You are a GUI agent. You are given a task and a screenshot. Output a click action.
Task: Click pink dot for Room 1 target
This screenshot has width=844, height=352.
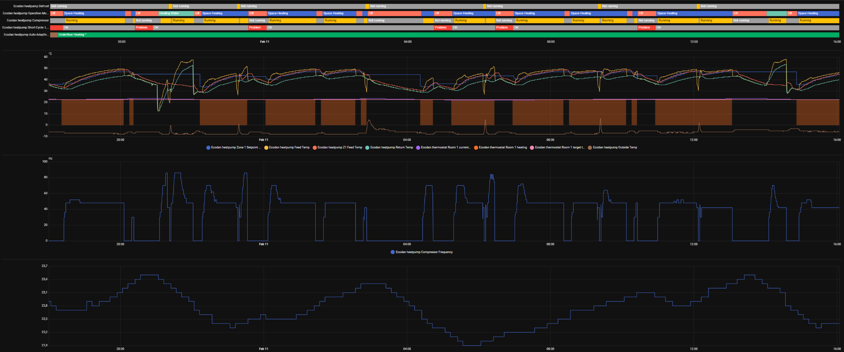click(532, 148)
